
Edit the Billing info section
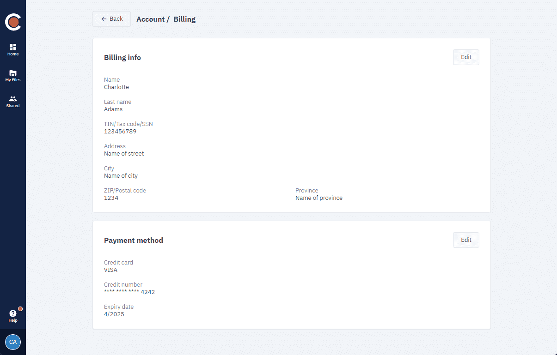point(466,57)
